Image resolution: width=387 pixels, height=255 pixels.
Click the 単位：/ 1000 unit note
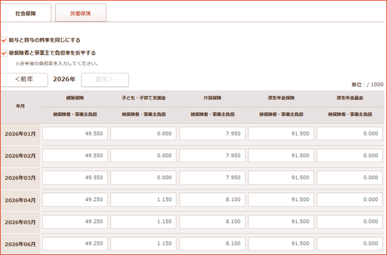click(x=368, y=84)
